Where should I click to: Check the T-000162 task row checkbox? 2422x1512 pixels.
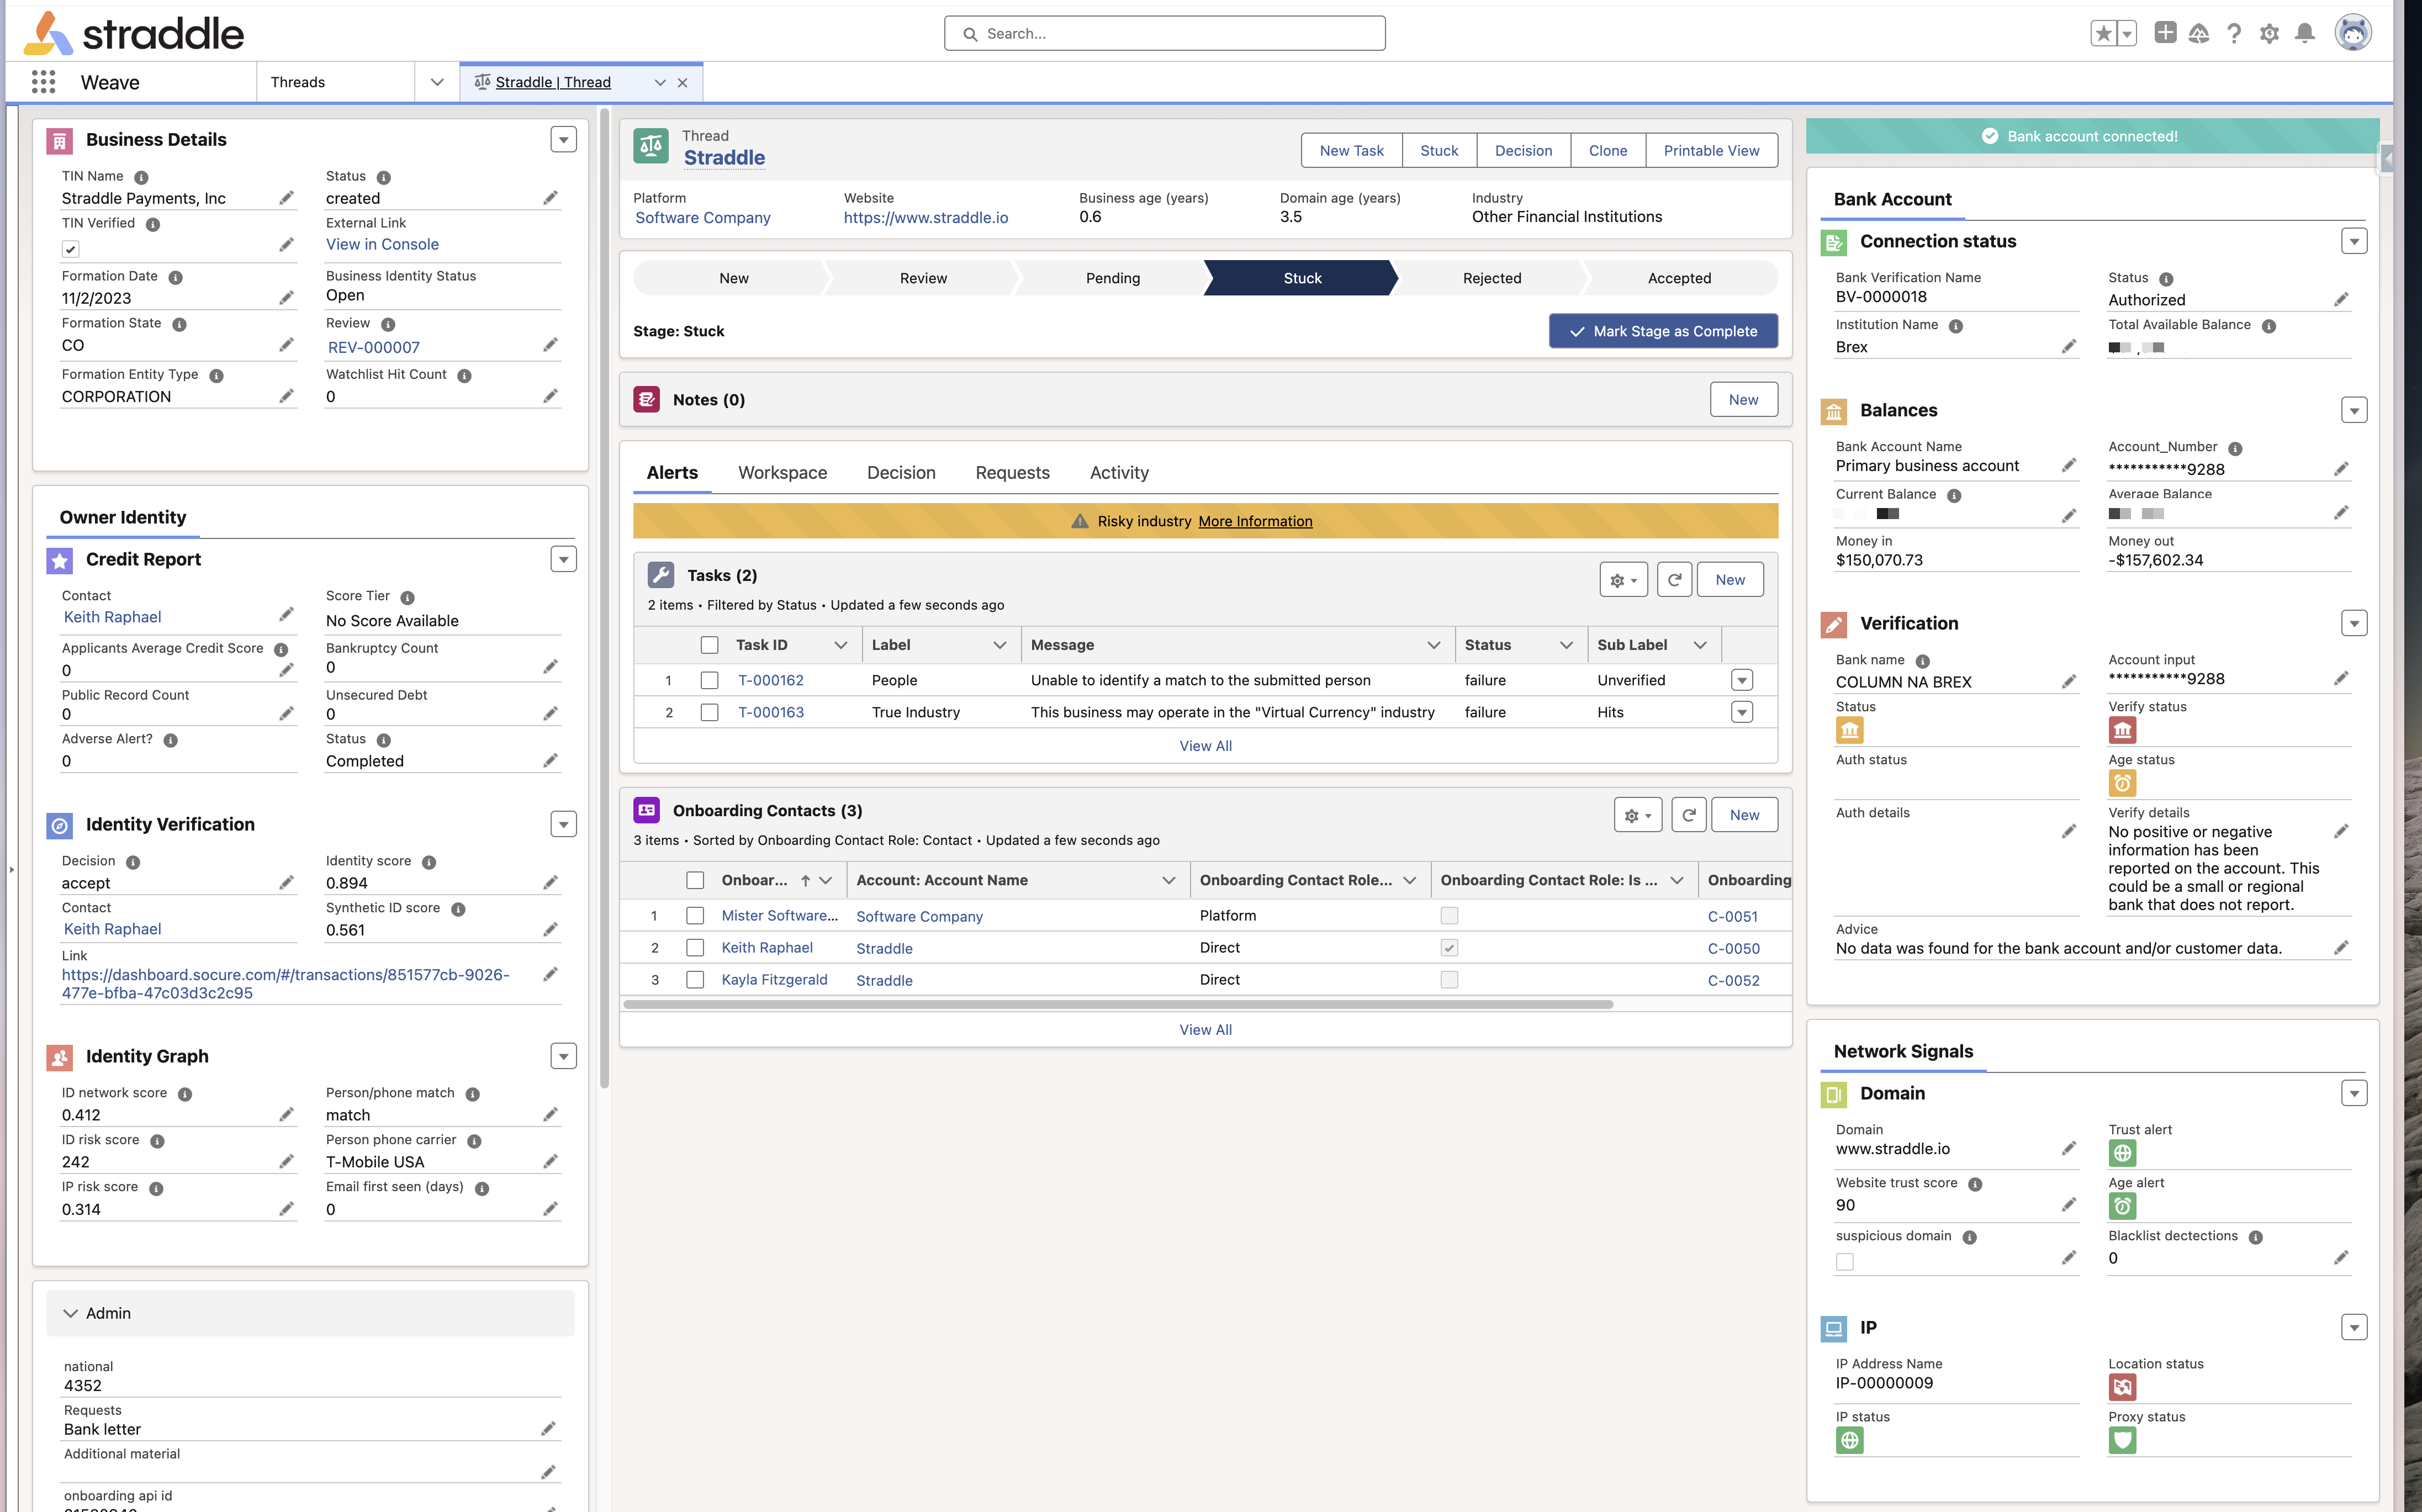click(x=709, y=681)
